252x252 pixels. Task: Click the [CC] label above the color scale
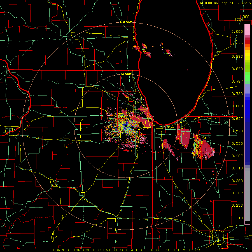[239, 19]
